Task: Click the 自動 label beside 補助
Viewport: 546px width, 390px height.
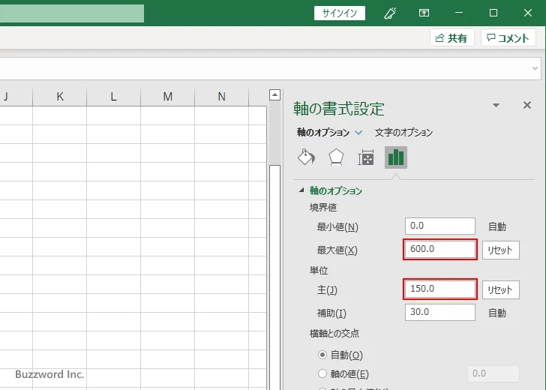Action: point(497,313)
